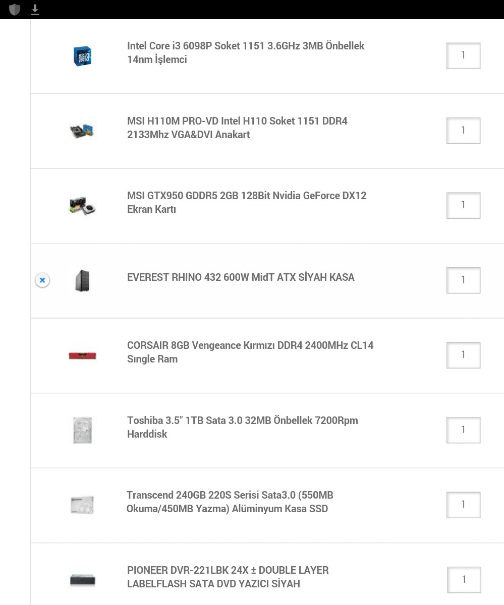Remove the Everest Rhino case item

point(42,280)
